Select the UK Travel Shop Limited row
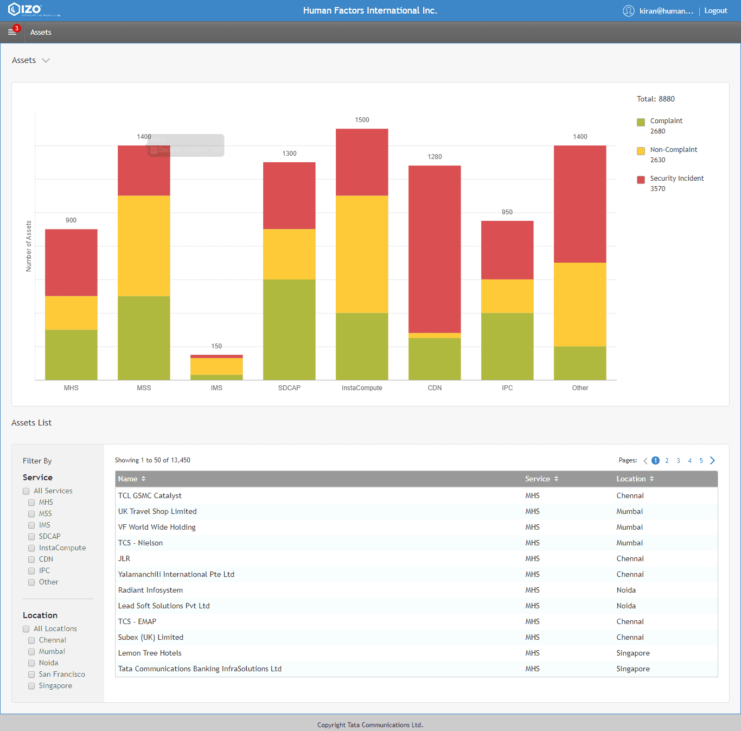Image resolution: width=741 pixels, height=731 pixels. point(416,511)
